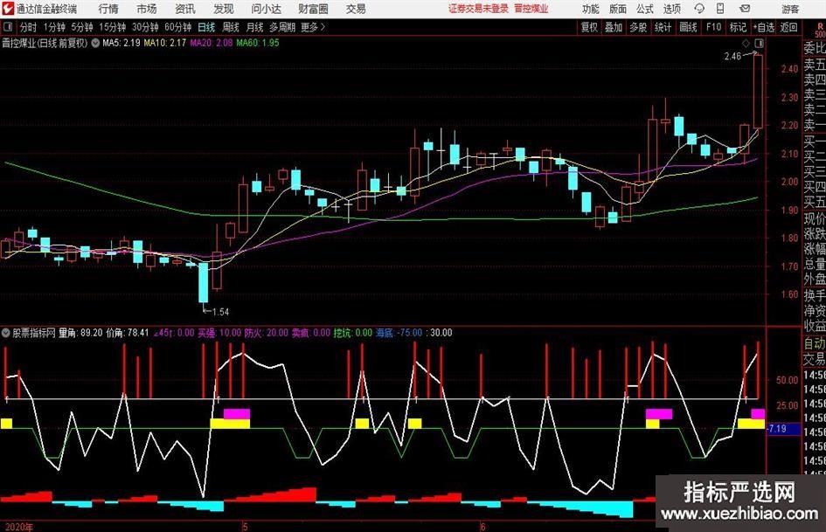Click the 2.40 price axis label

pyautogui.click(x=789, y=68)
